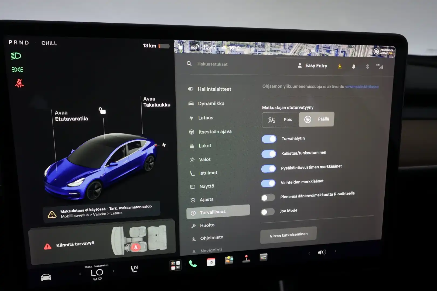Tap the SOS icon in status bar
This screenshot has height=291, width=437.
195,47
